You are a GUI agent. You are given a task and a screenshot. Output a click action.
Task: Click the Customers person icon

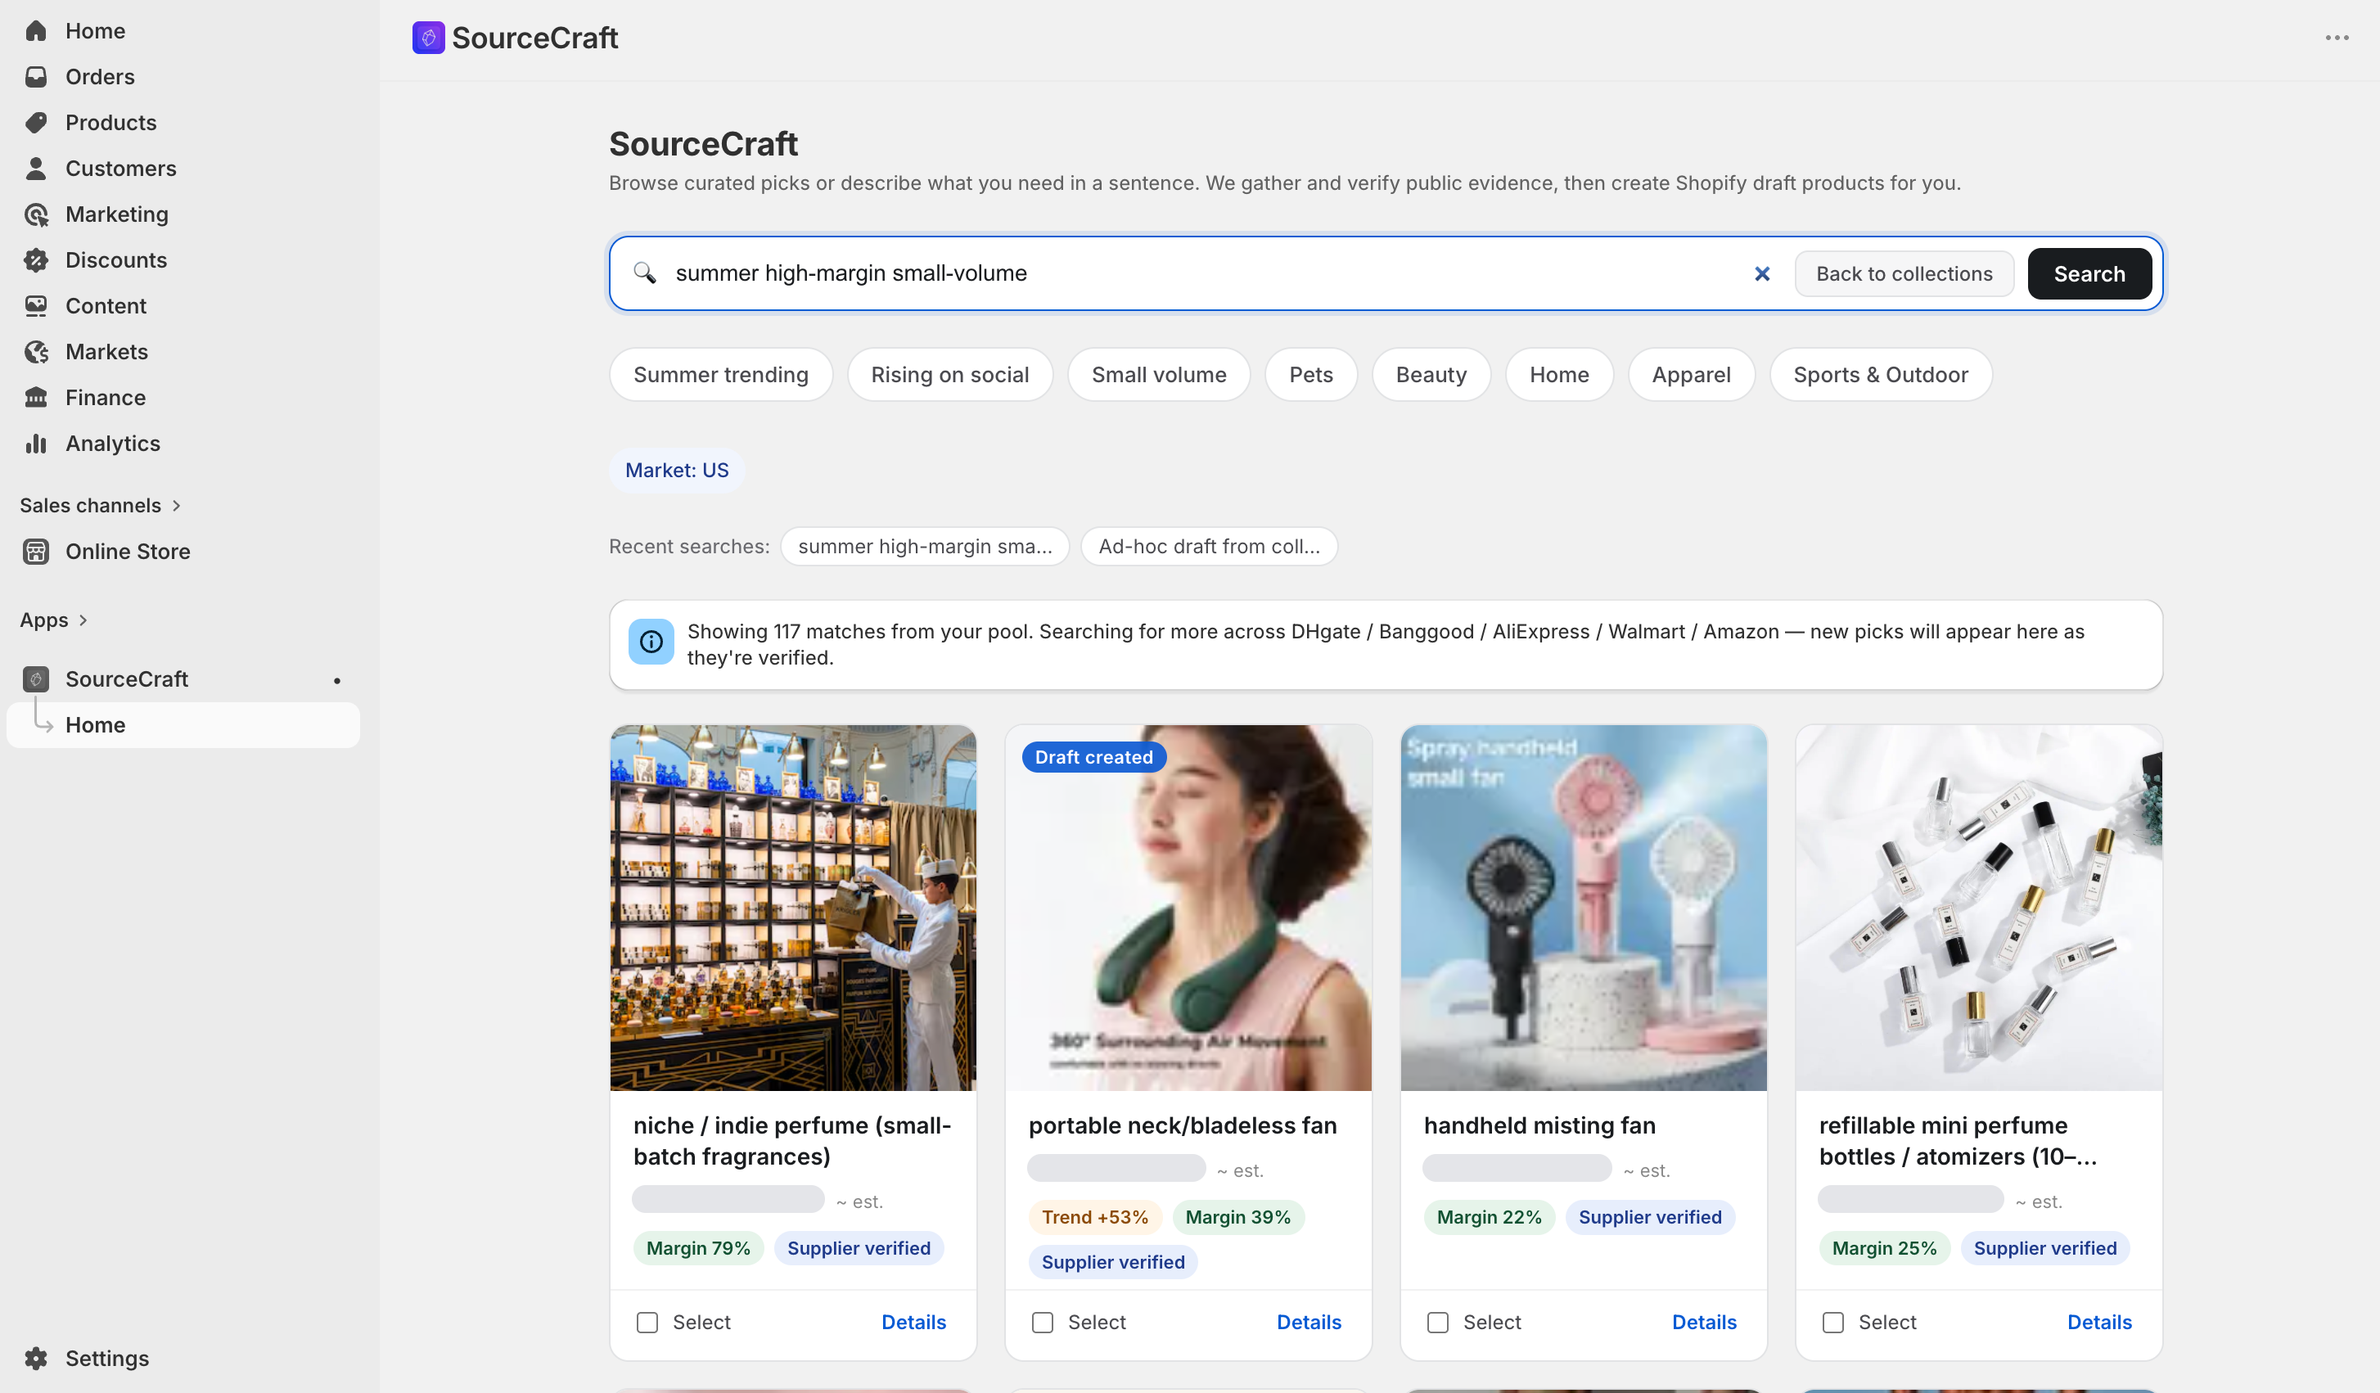pyautogui.click(x=36, y=168)
